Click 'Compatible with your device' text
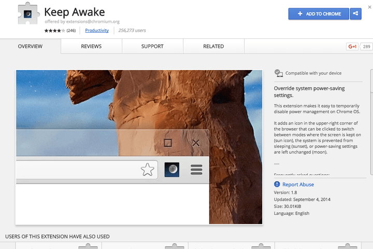Image resolution: width=373 pixels, height=249 pixels. pos(313,73)
